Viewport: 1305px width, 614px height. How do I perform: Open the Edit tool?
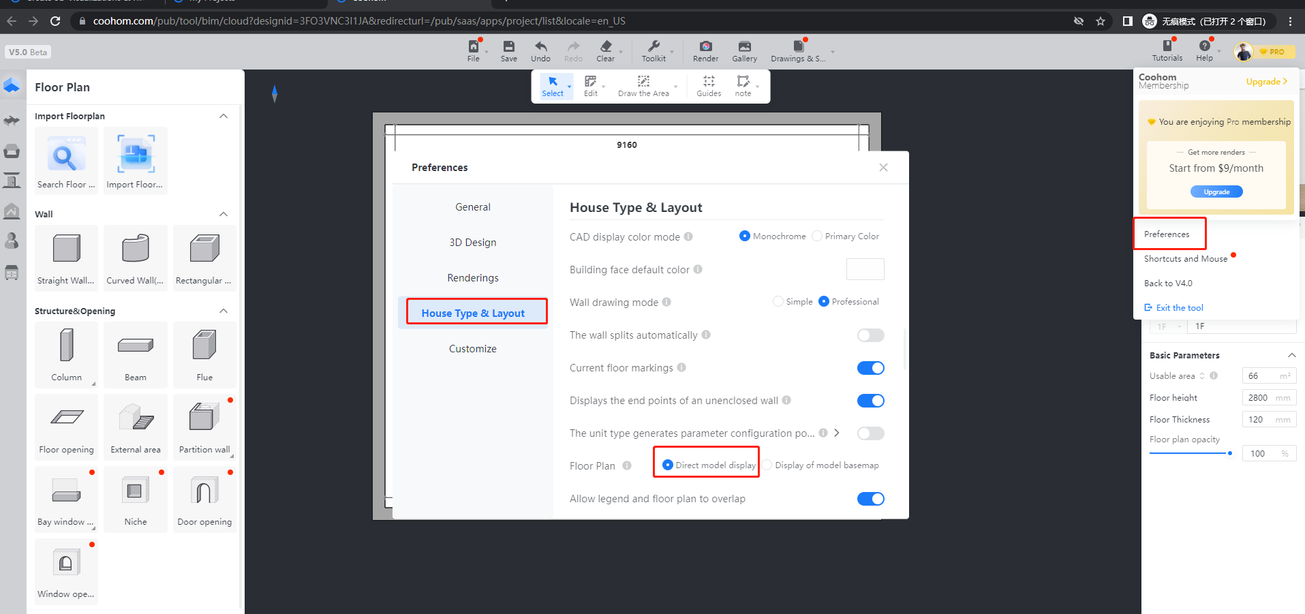tap(591, 86)
